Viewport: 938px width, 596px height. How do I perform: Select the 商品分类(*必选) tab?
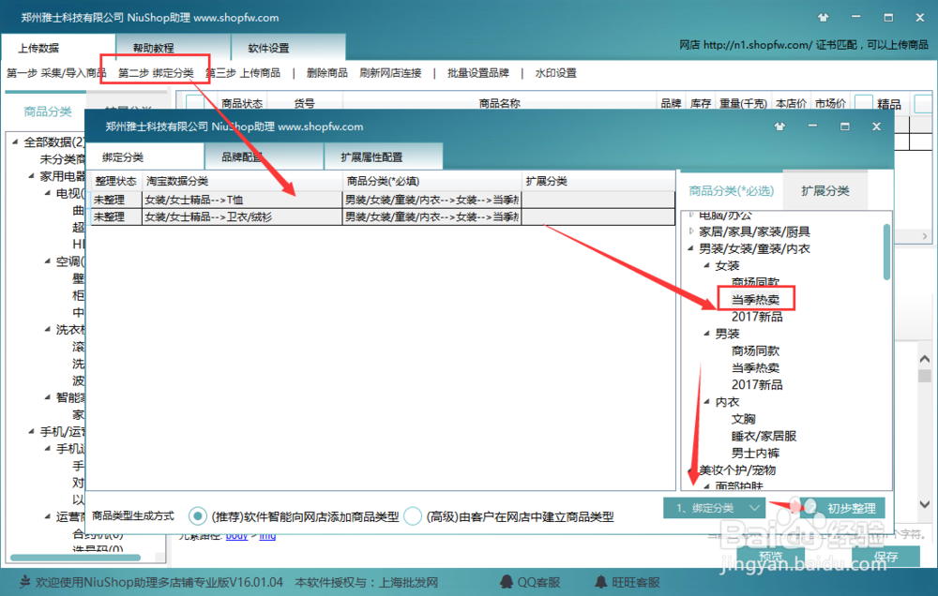coord(731,190)
